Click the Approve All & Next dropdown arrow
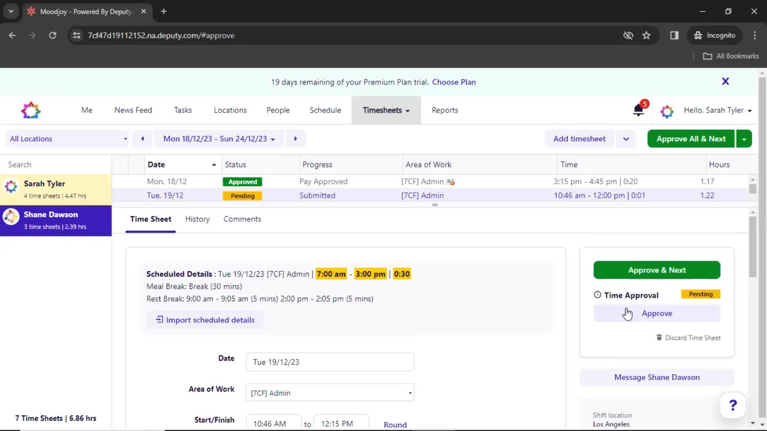Screen dimensions: 767x431 click(745, 138)
